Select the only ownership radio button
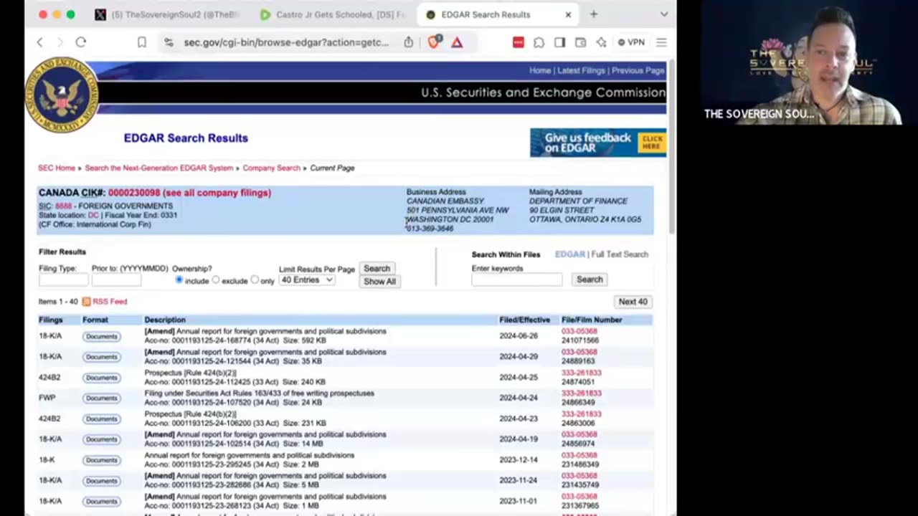 click(255, 279)
